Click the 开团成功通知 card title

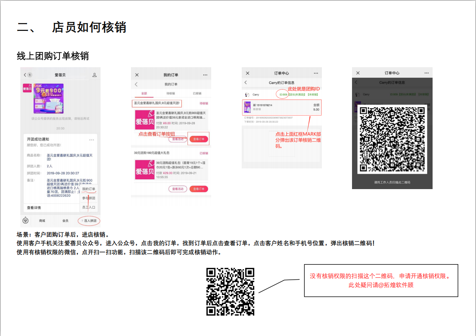point(38,139)
